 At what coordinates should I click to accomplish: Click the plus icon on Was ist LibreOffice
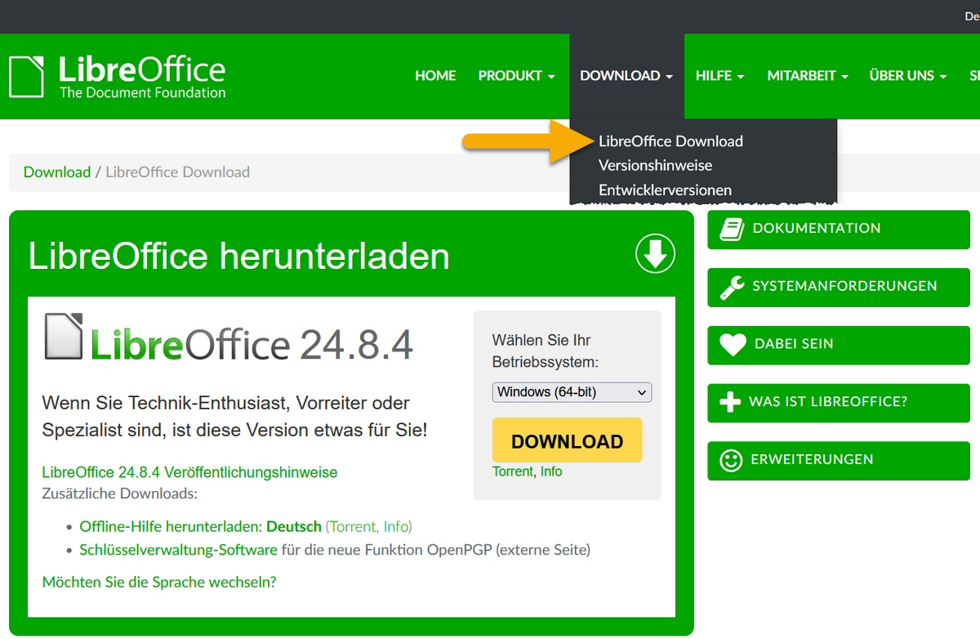pos(730,402)
